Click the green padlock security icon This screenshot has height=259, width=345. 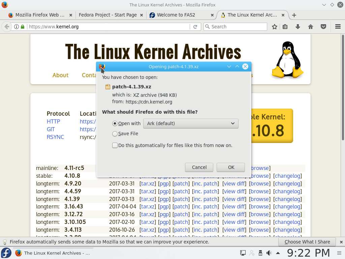[x=23, y=27]
